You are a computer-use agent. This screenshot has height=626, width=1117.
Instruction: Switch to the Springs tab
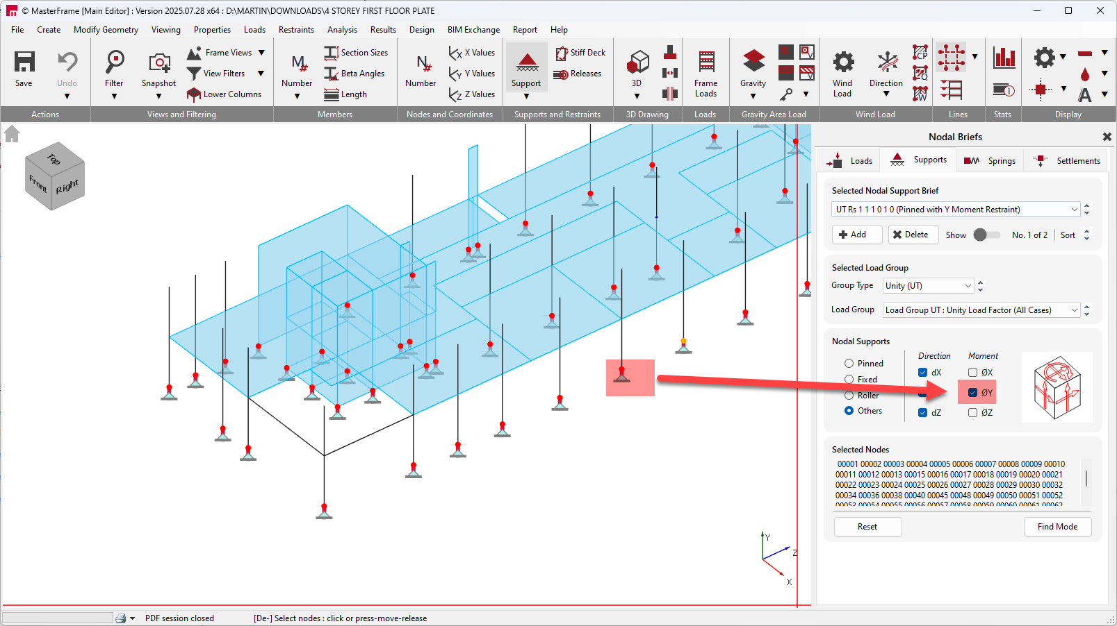click(x=990, y=161)
